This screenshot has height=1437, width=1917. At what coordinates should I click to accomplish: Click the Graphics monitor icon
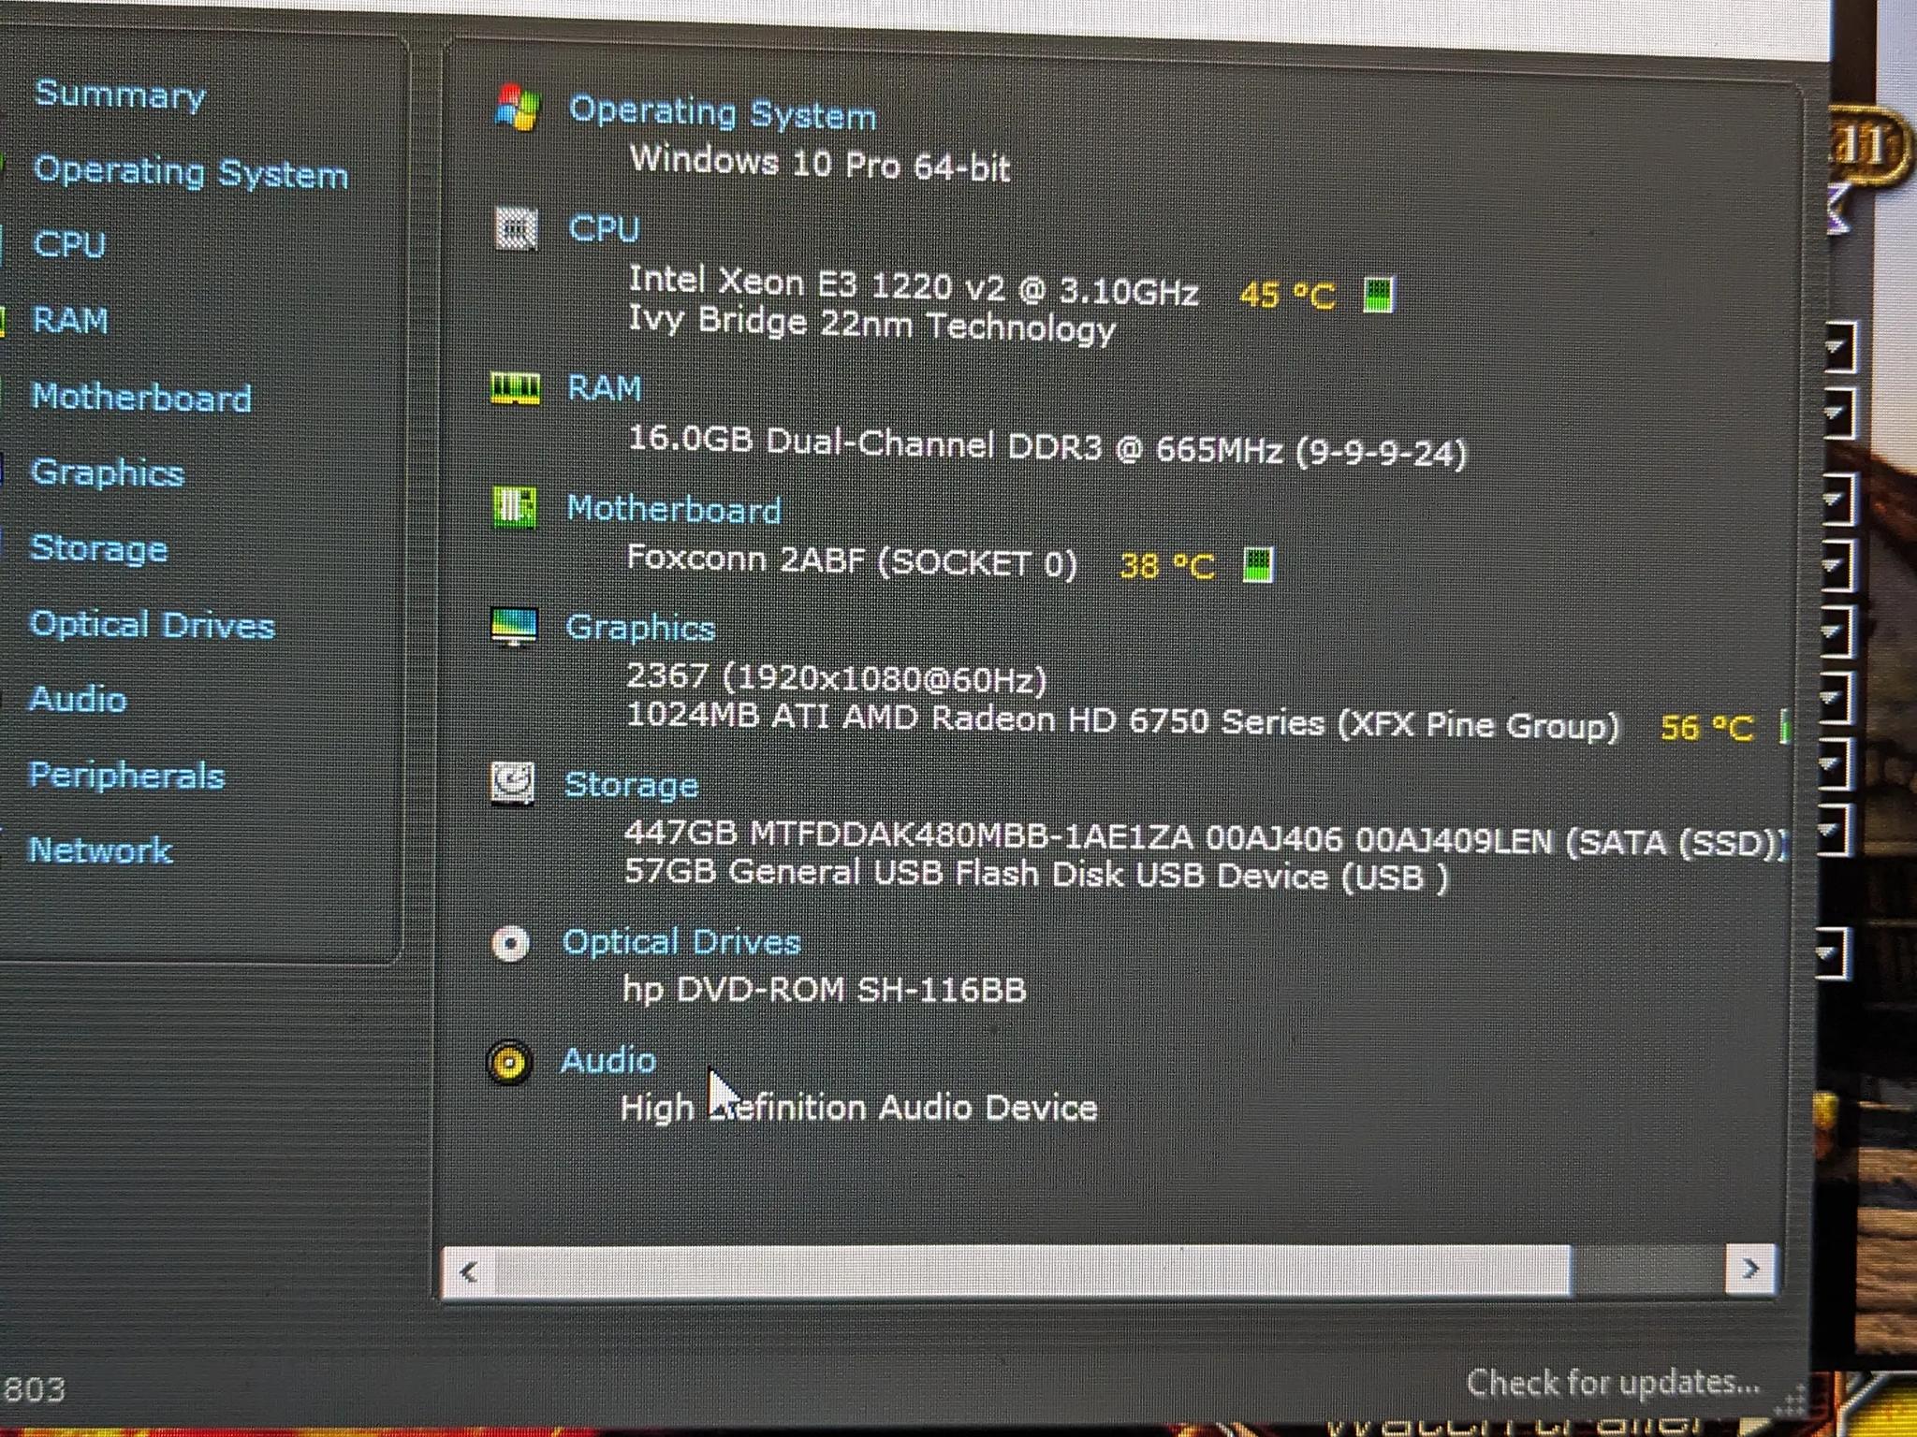click(514, 626)
